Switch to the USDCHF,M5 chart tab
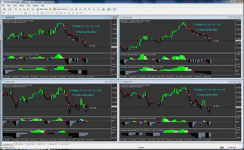Viewport: 244px width, 150px height. pyautogui.click(x=64, y=144)
